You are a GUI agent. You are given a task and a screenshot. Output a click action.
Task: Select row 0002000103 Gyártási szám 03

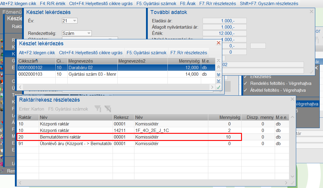[116, 74]
